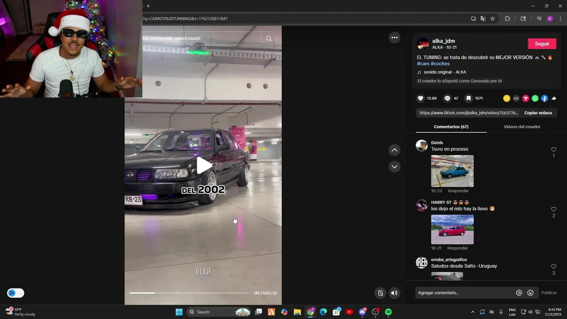Click the related content search field

[202, 39]
